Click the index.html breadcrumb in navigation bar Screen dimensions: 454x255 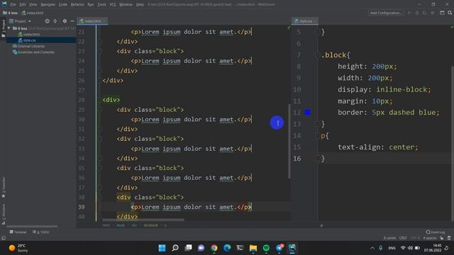[x=33, y=13]
